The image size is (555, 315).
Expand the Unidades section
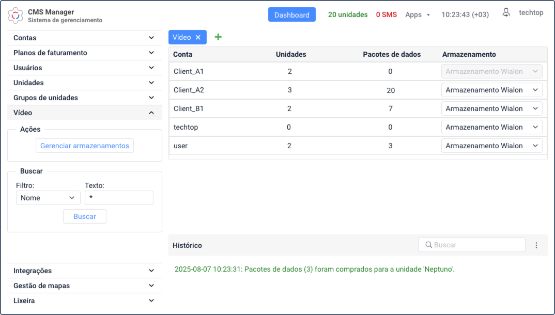pyautogui.click(x=85, y=83)
